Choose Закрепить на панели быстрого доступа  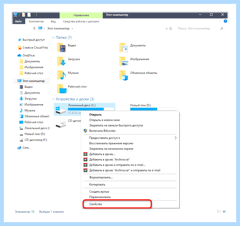[x=130, y=125]
